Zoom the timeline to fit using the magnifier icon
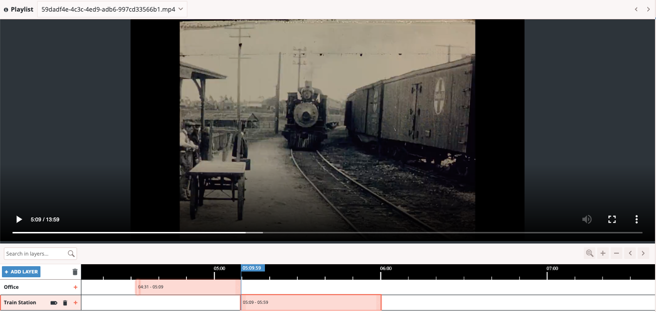 [x=589, y=253]
